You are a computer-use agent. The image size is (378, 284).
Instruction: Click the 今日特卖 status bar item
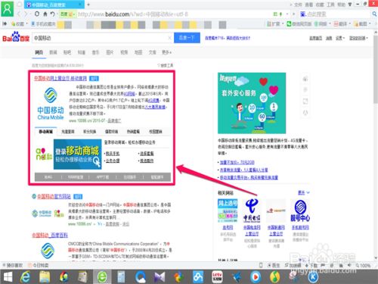click(x=38, y=265)
